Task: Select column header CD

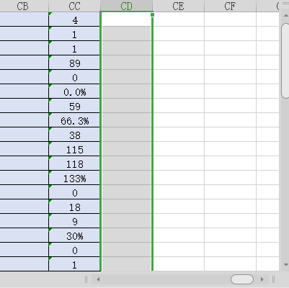Action: tap(126, 6)
